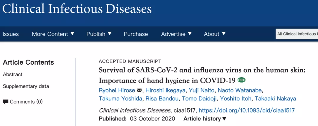Click the envelope icon beside Ryohei Hirose
Image resolution: width=318 pixels, height=126 pixels.
139,90
